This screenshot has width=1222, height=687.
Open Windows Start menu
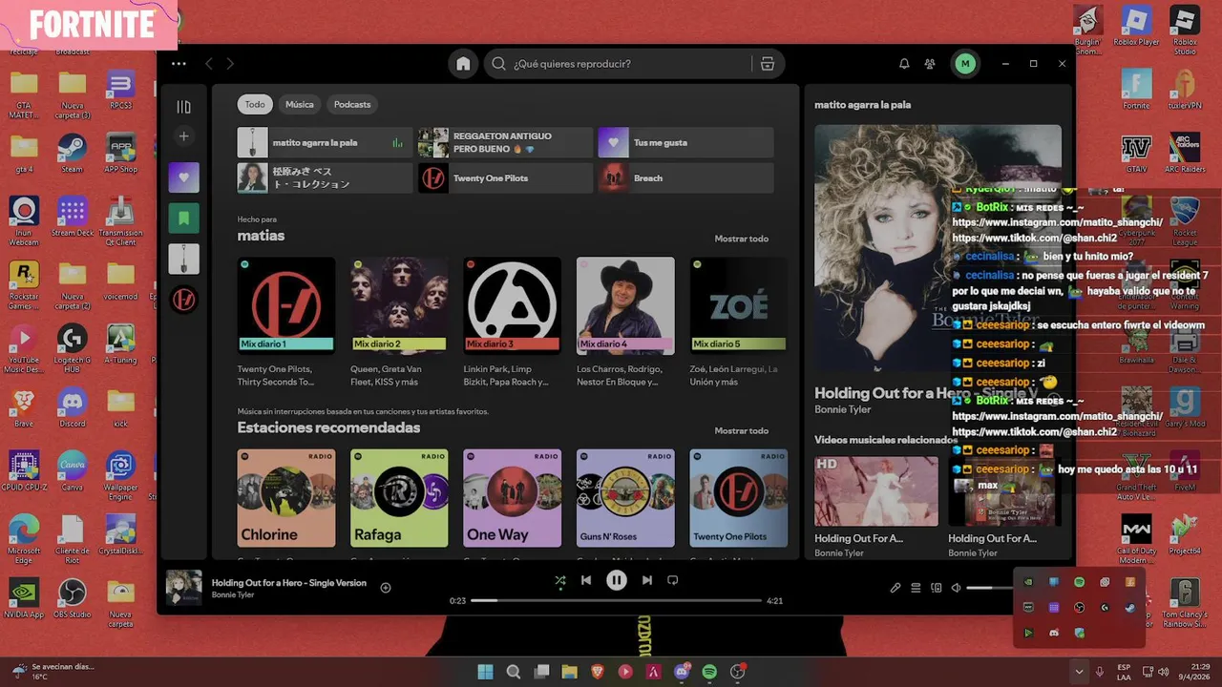(x=485, y=672)
